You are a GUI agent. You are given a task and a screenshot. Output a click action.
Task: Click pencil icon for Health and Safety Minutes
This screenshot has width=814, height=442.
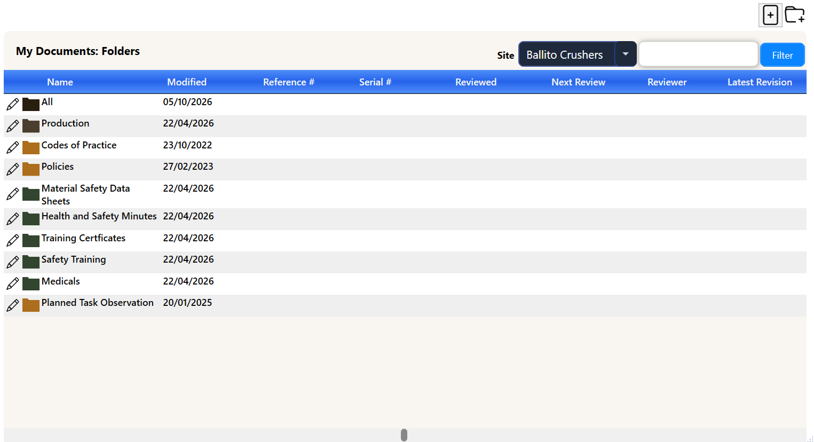[13, 219]
